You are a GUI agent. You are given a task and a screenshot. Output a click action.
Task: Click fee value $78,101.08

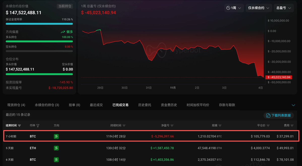click(285, 160)
